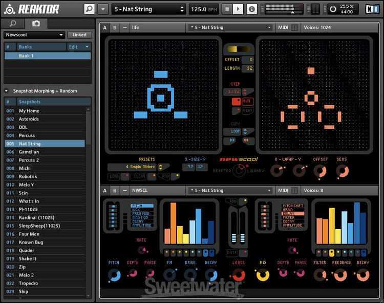The height and width of the screenshot is (303, 384).
Task: Toggle the MUTE button above LEVEL
Action: pyautogui.click(x=232, y=253)
